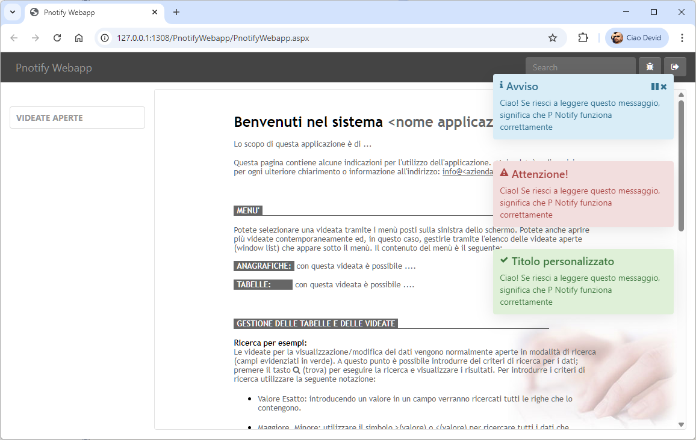
Task: Open a new browser tab
Action: tap(176, 12)
